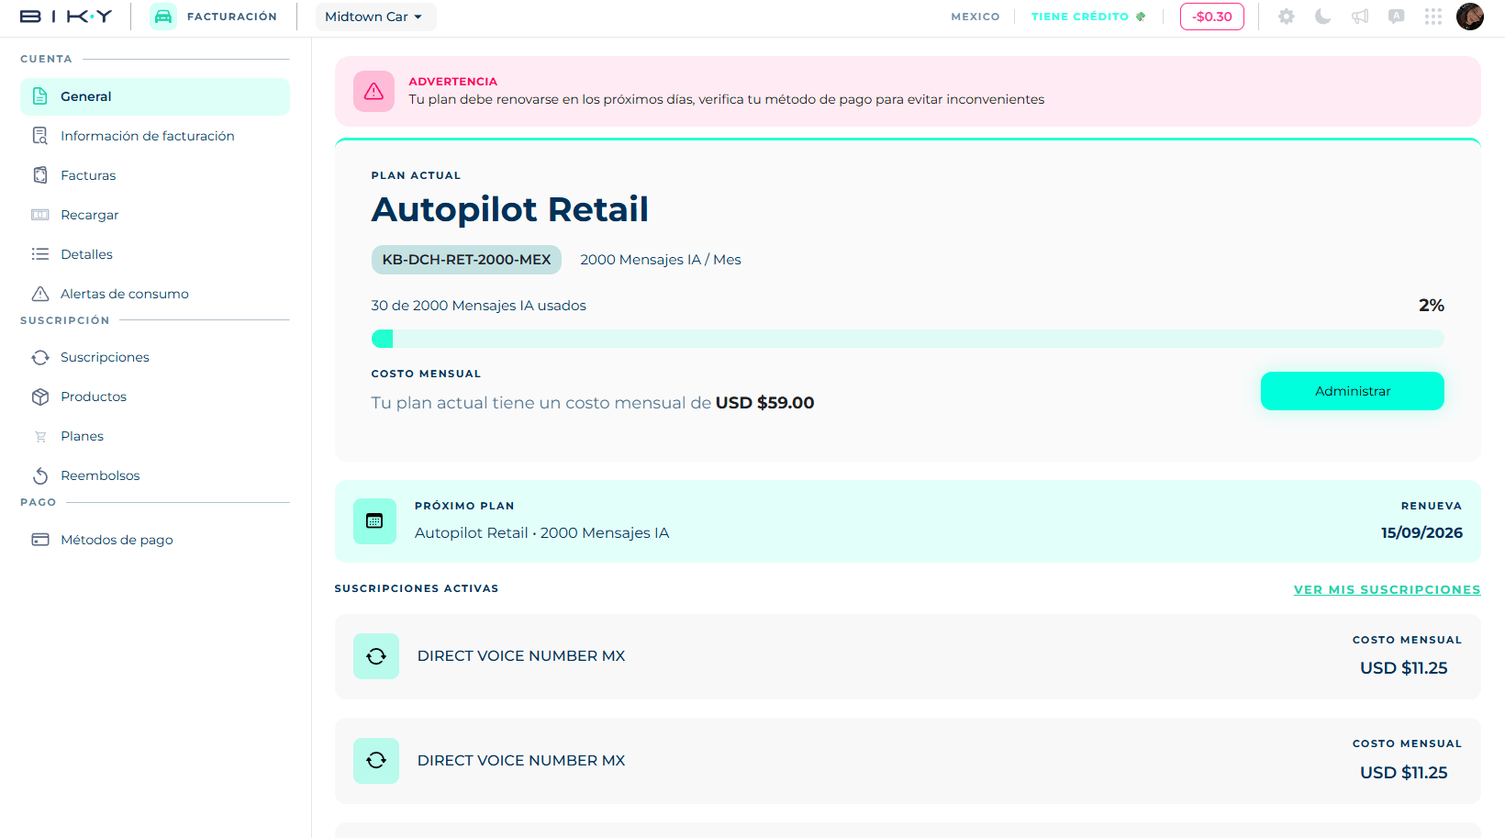
Task: Click the IA messages usage progress bar
Action: (908, 339)
